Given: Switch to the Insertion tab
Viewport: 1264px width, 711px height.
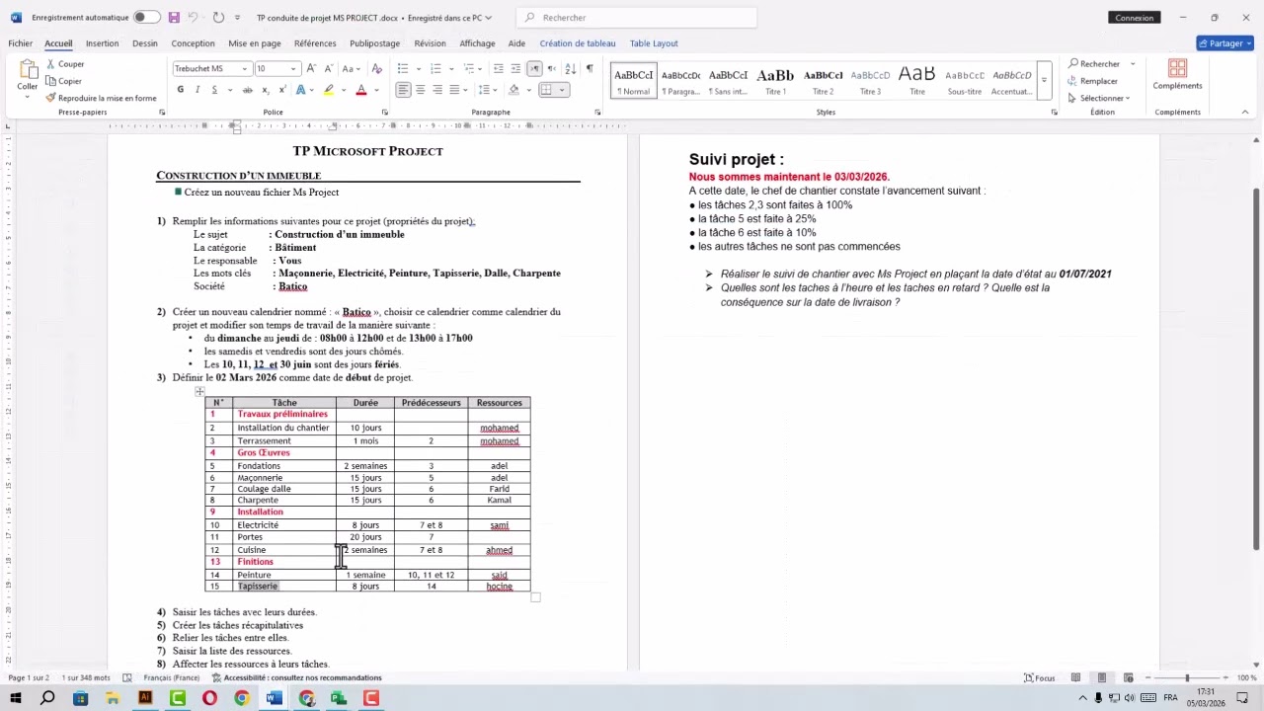Looking at the screenshot, I should point(102,43).
